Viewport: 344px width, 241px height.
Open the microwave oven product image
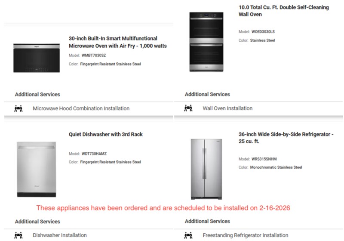point(37,58)
